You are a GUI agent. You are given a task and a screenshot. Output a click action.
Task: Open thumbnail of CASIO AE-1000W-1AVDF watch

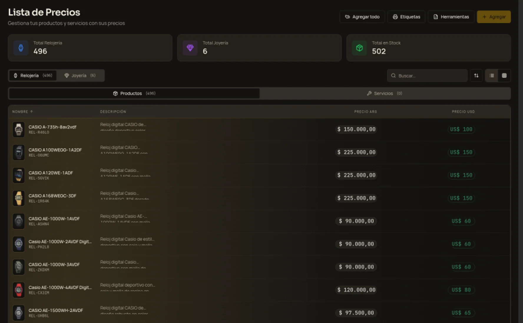pos(19,221)
